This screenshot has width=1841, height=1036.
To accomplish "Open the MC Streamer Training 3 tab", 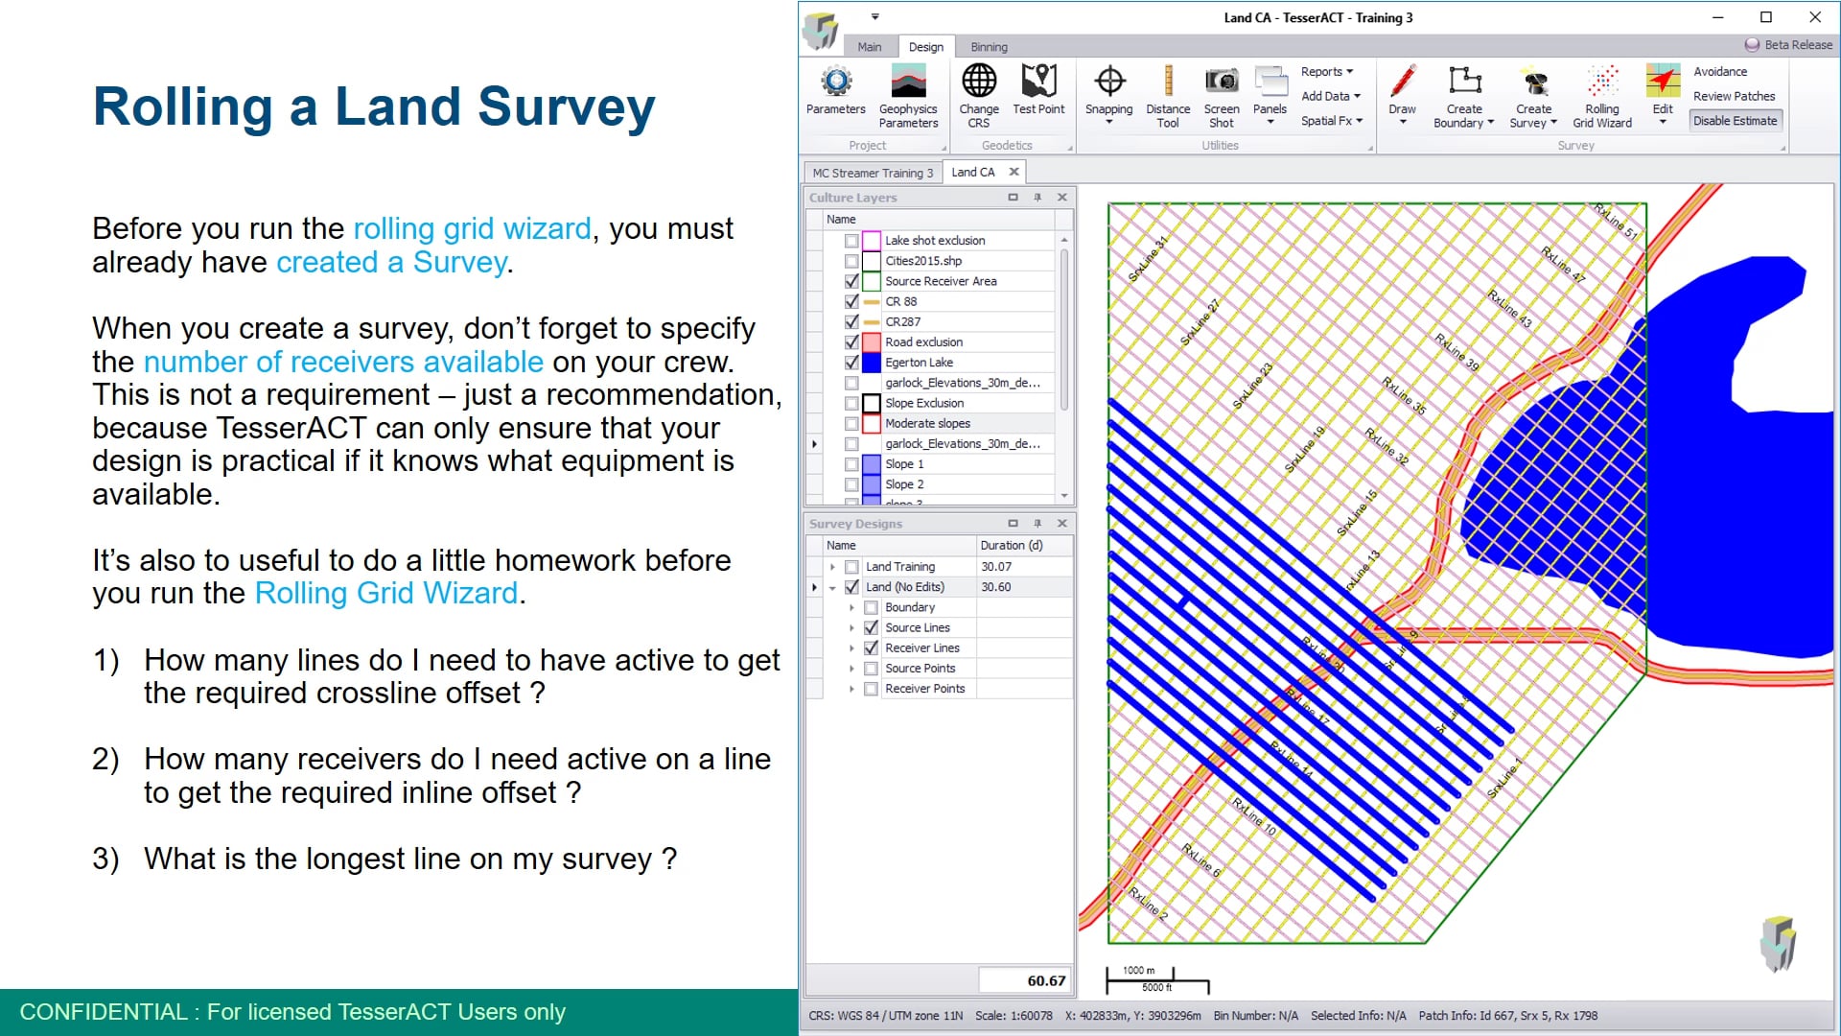I will point(872,173).
